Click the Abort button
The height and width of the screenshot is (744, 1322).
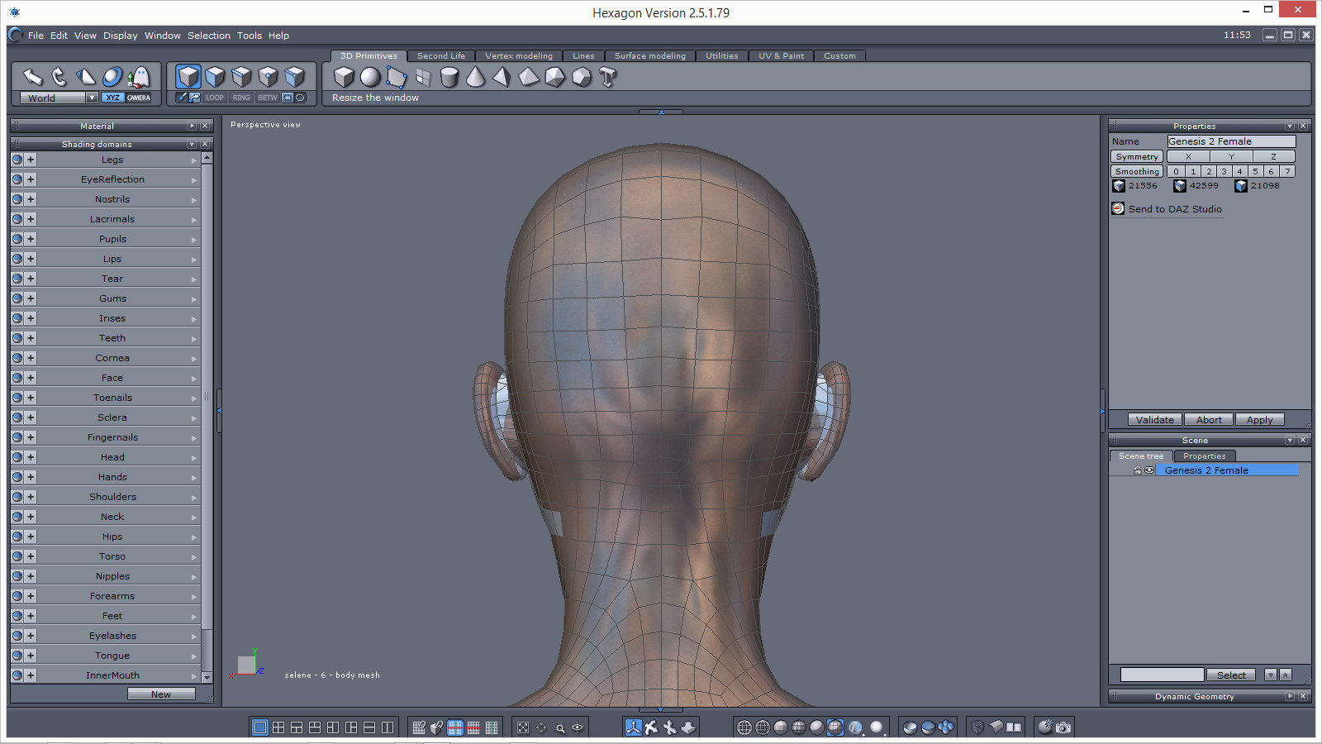1209,420
